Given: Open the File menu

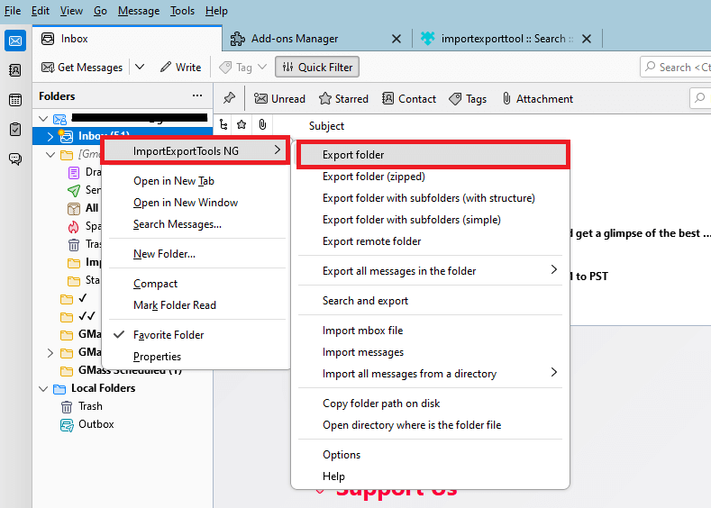Looking at the screenshot, I should pyautogui.click(x=13, y=11).
